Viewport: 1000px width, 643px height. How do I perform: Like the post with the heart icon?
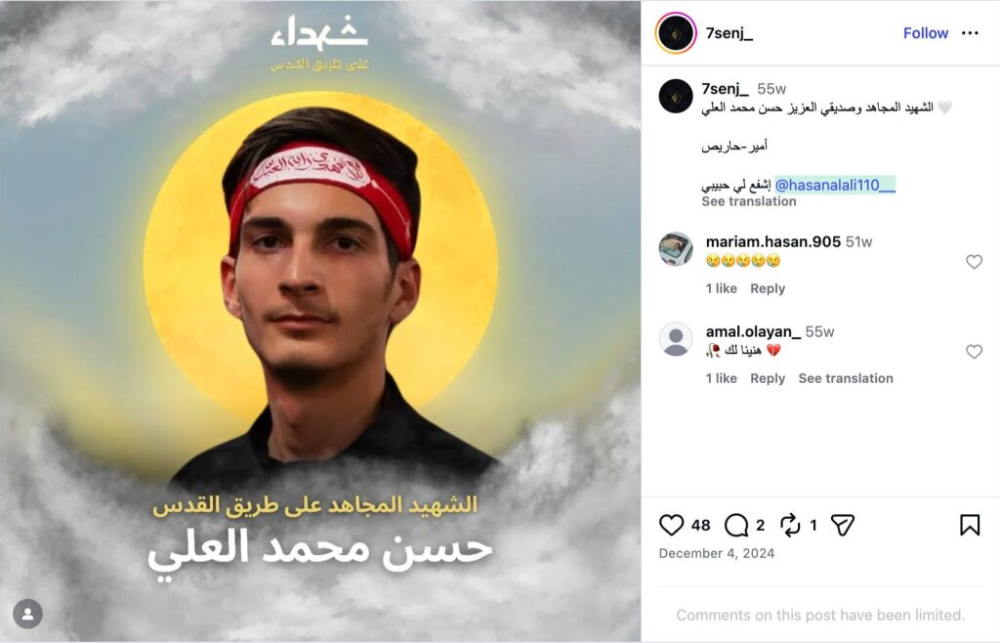[x=671, y=525]
